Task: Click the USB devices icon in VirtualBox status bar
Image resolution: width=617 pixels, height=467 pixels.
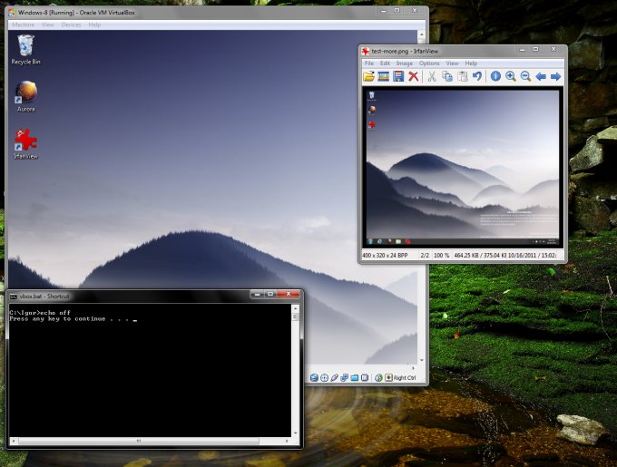Action: [x=335, y=378]
